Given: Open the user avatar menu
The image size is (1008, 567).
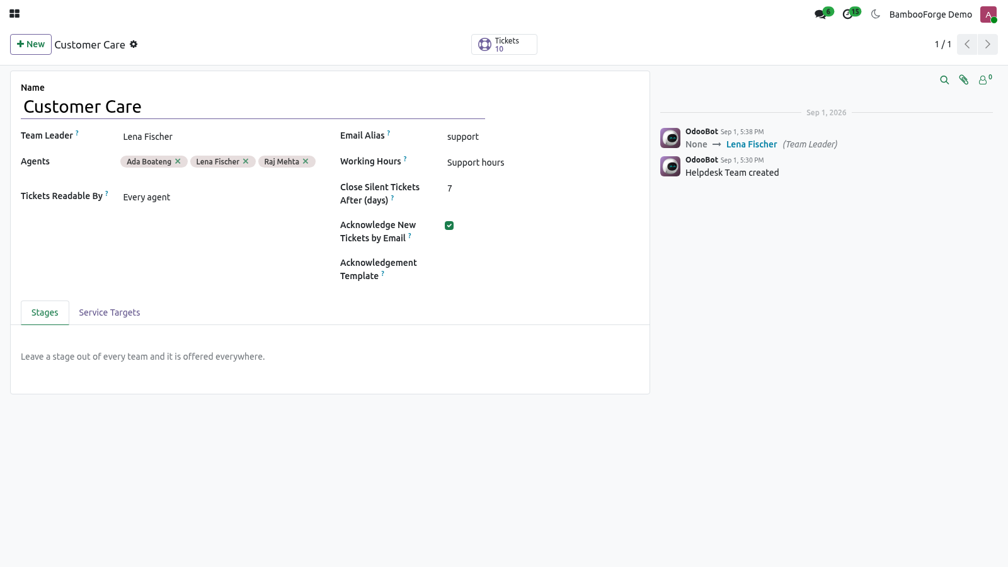Looking at the screenshot, I should pyautogui.click(x=988, y=14).
